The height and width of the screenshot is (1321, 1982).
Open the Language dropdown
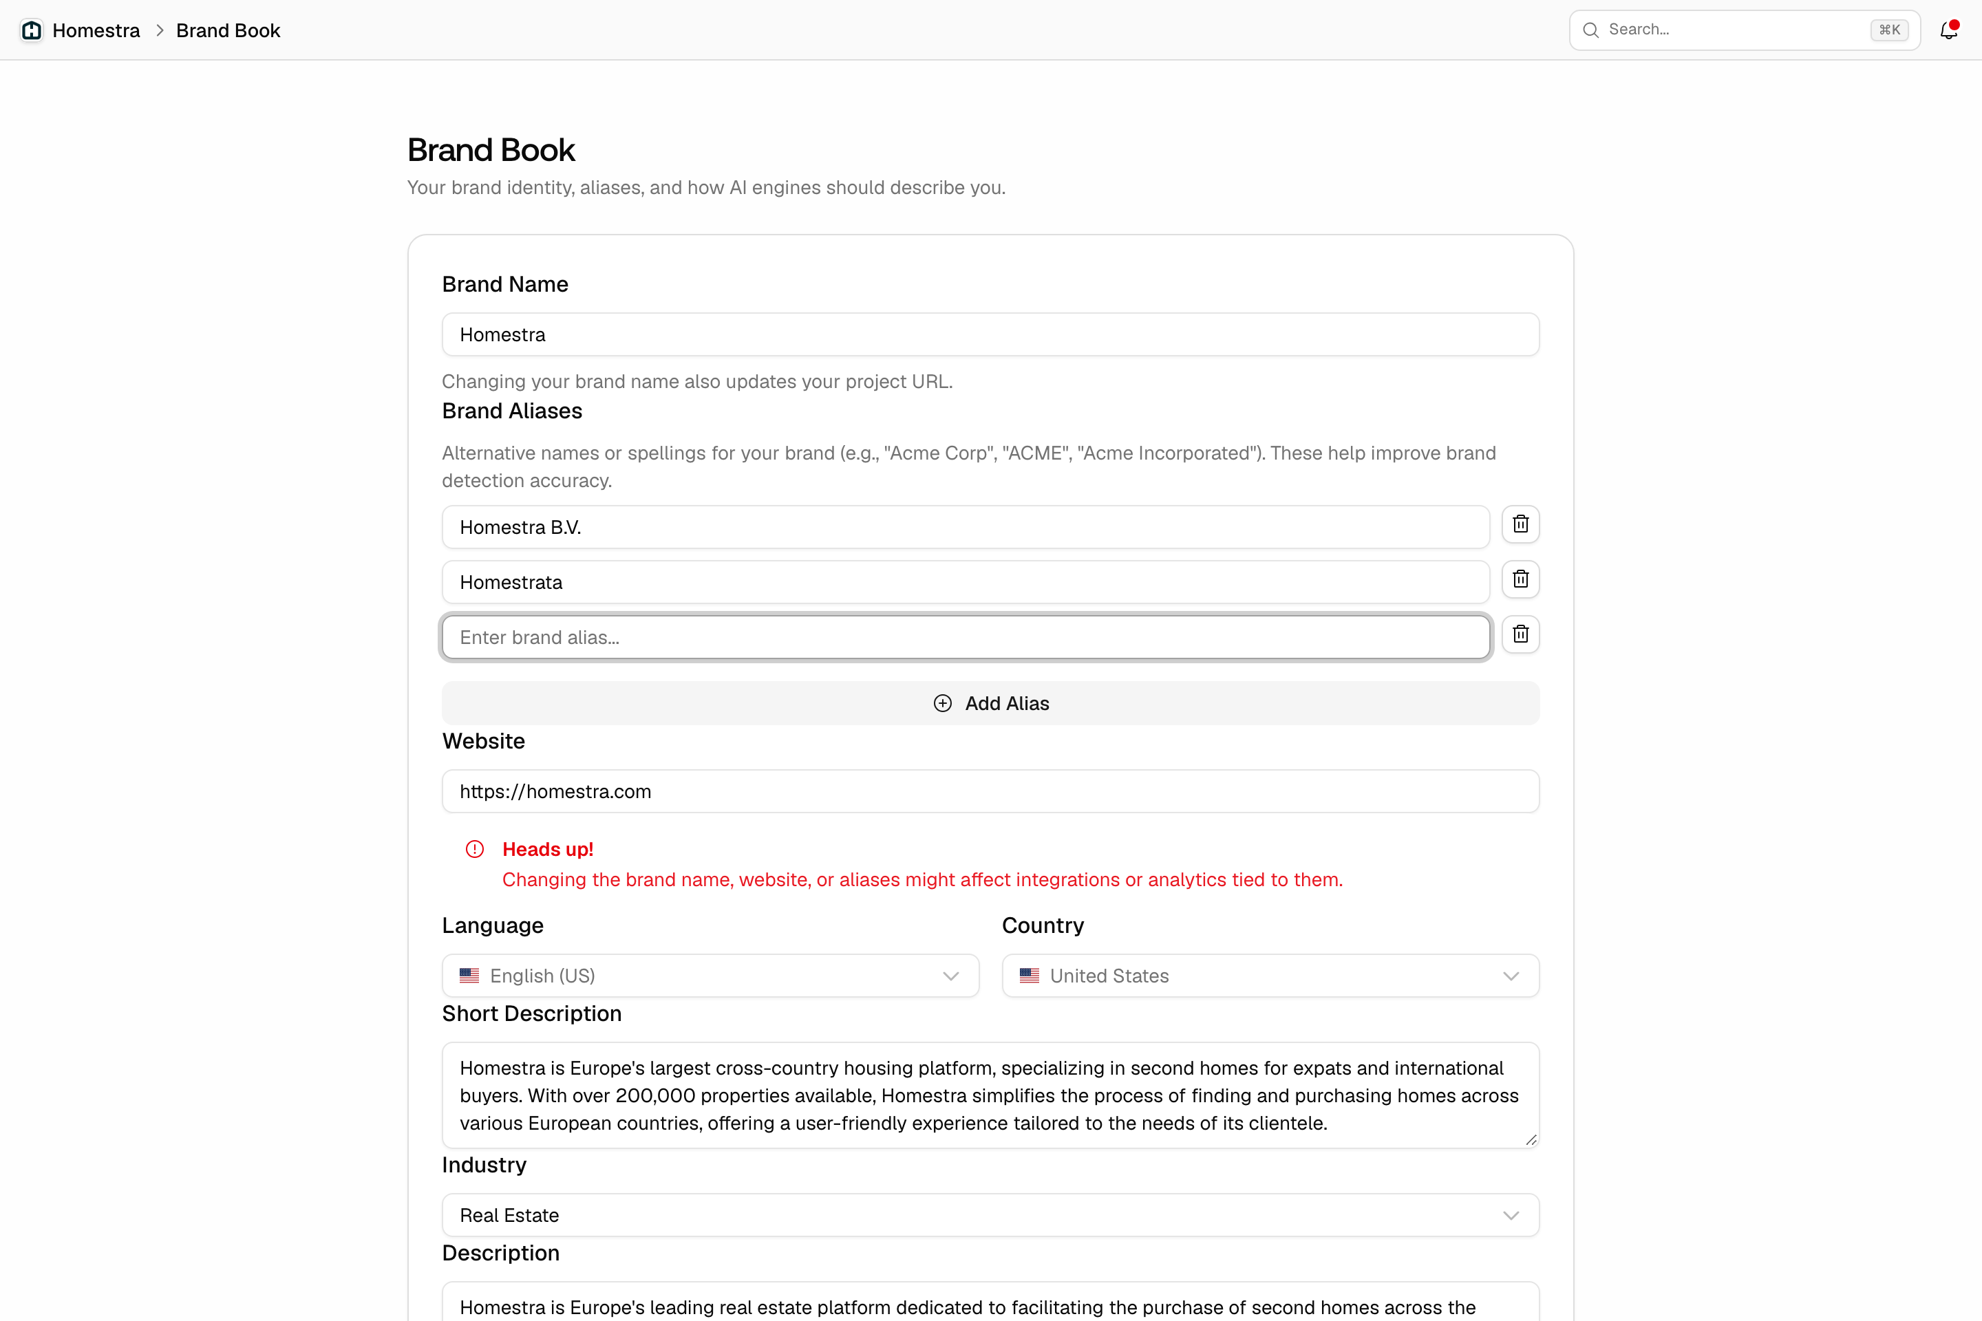(710, 976)
